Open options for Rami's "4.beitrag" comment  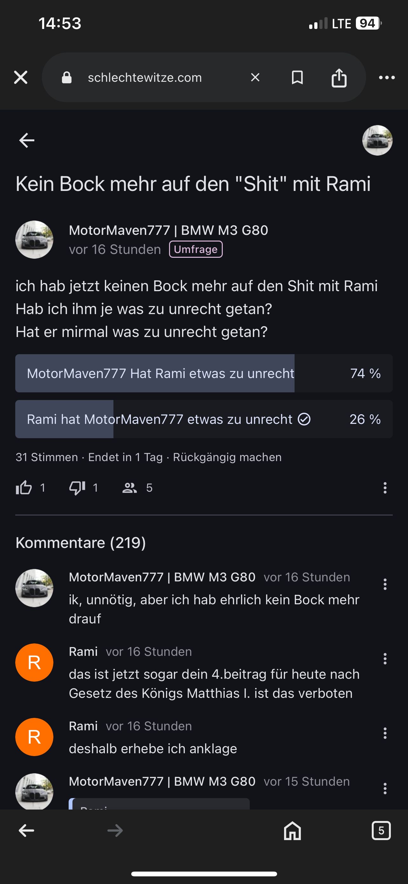coord(385,659)
